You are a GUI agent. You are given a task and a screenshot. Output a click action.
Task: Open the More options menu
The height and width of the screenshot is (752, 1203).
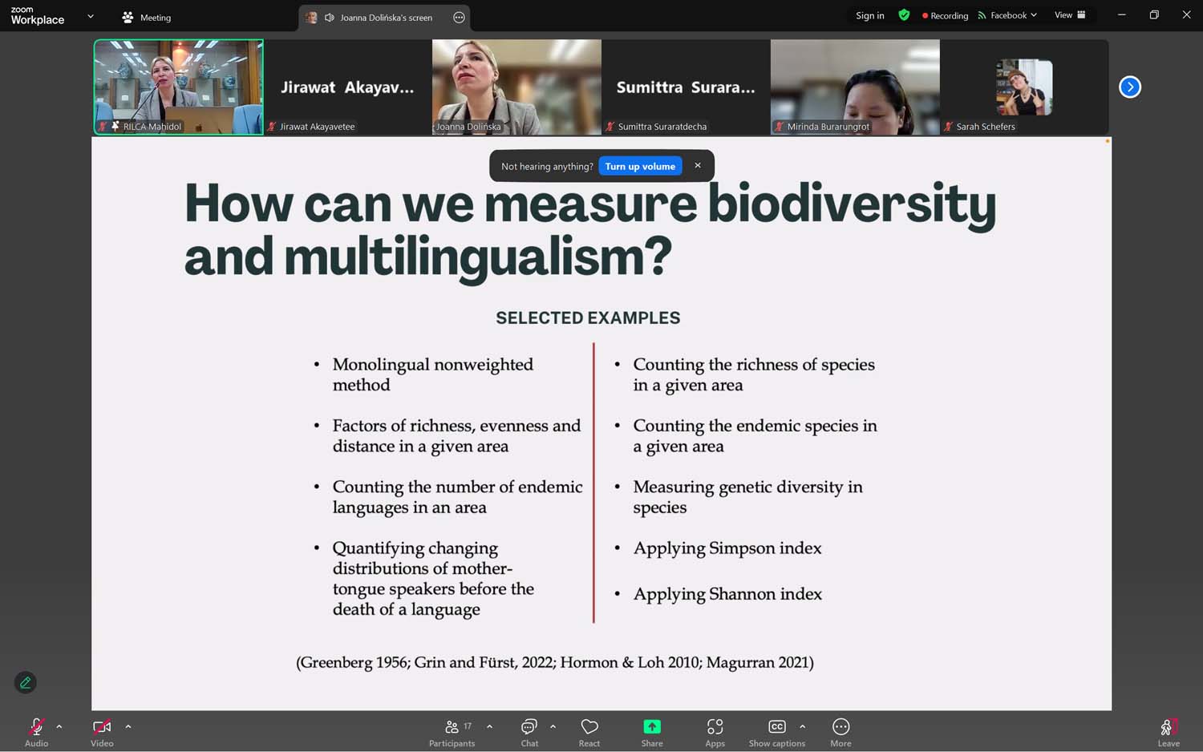pyautogui.click(x=840, y=732)
